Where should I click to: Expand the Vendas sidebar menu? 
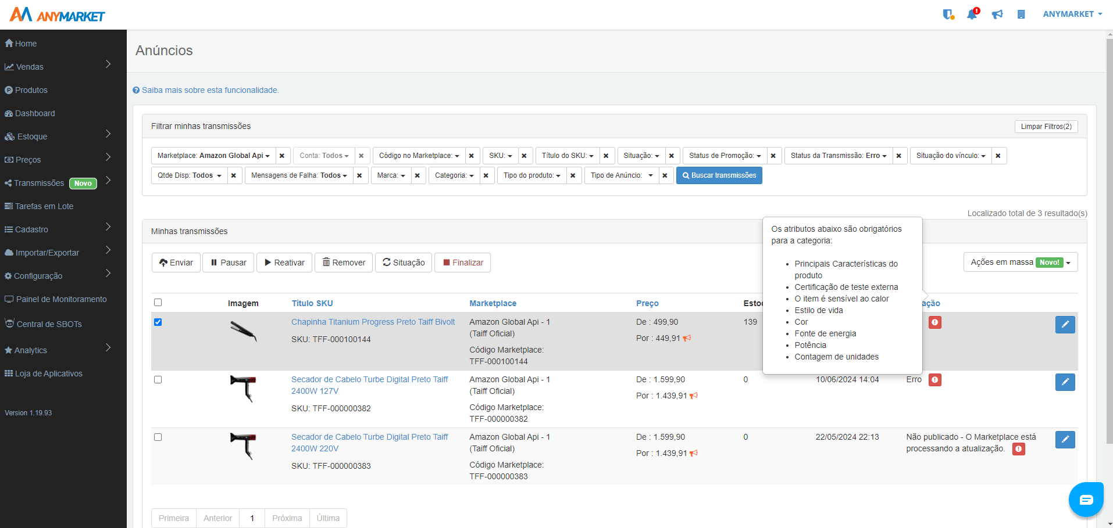tap(58, 66)
